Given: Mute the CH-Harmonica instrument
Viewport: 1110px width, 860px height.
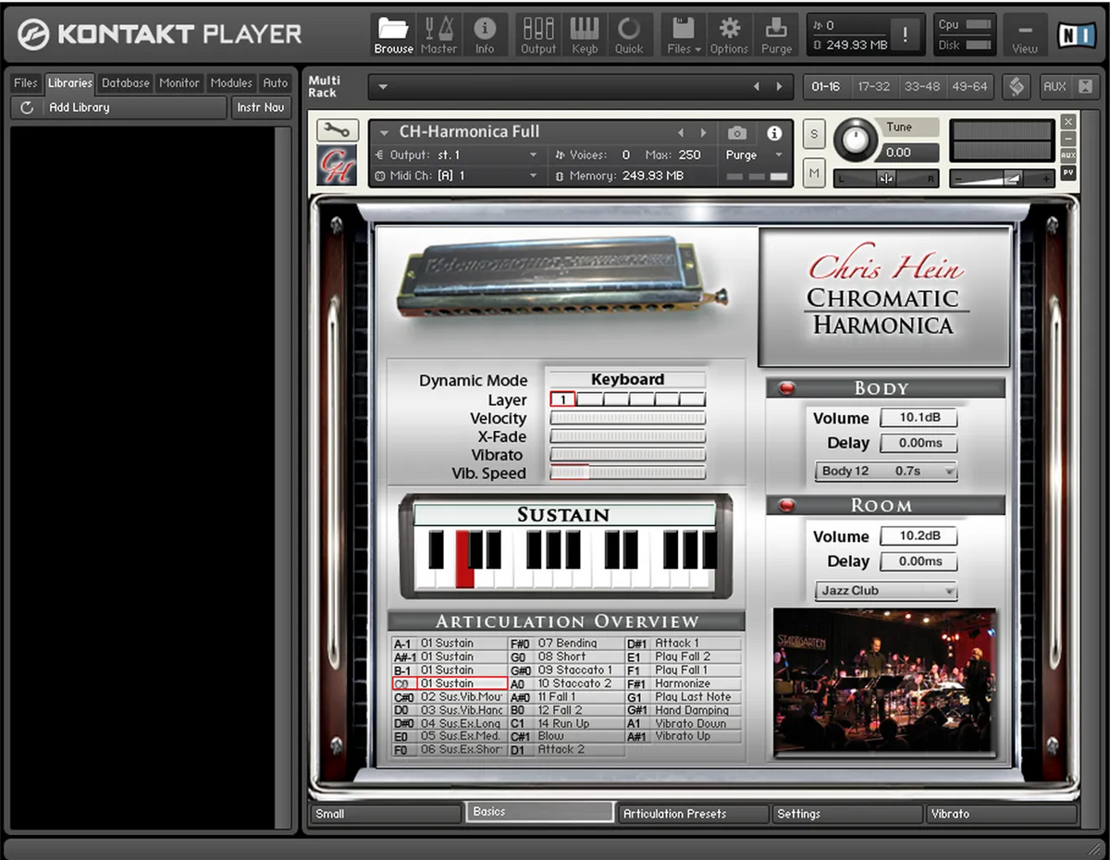Looking at the screenshot, I should point(814,173).
